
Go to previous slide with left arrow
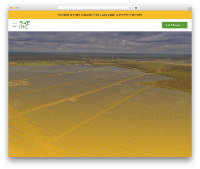[x=17, y=102]
